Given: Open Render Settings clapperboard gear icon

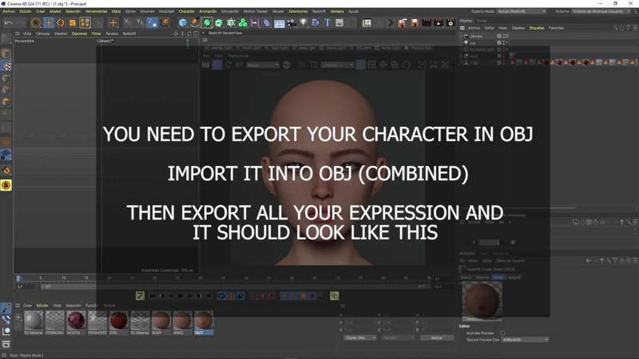Looking at the screenshot, I should (450, 23).
